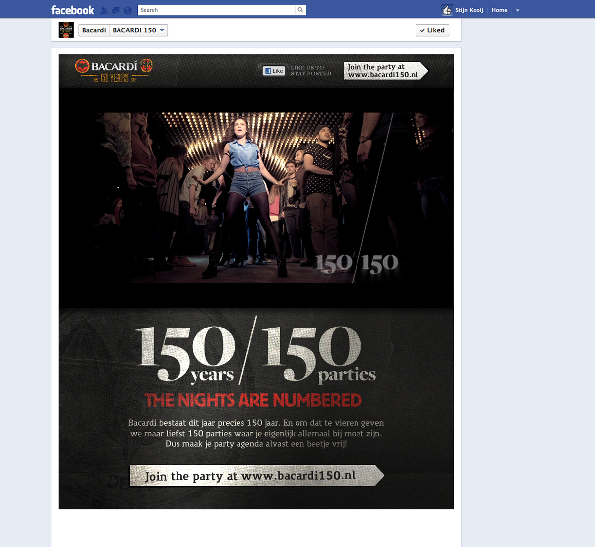The height and width of the screenshot is (547, 595).
Task: Click the Bacardi 150 Years logo
Action: click(114, 71)
